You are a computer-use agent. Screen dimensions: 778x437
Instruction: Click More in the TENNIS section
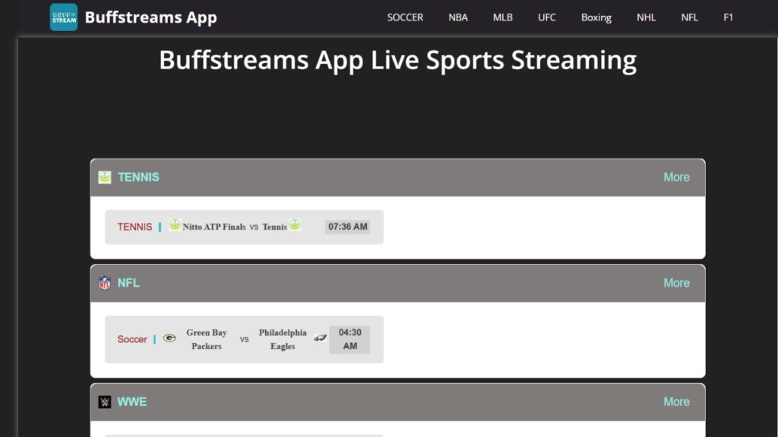[676, 177]
